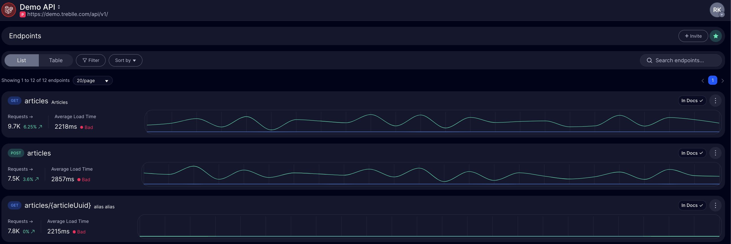
Task: Go to previous page arrow
Action: pos(703,81)
